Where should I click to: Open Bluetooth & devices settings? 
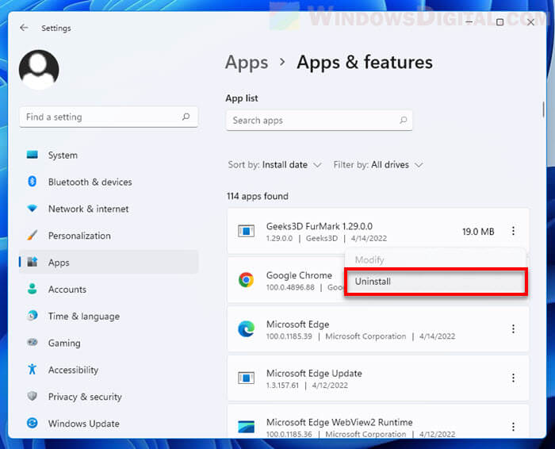pyautogui.click(x=109, y=182)
